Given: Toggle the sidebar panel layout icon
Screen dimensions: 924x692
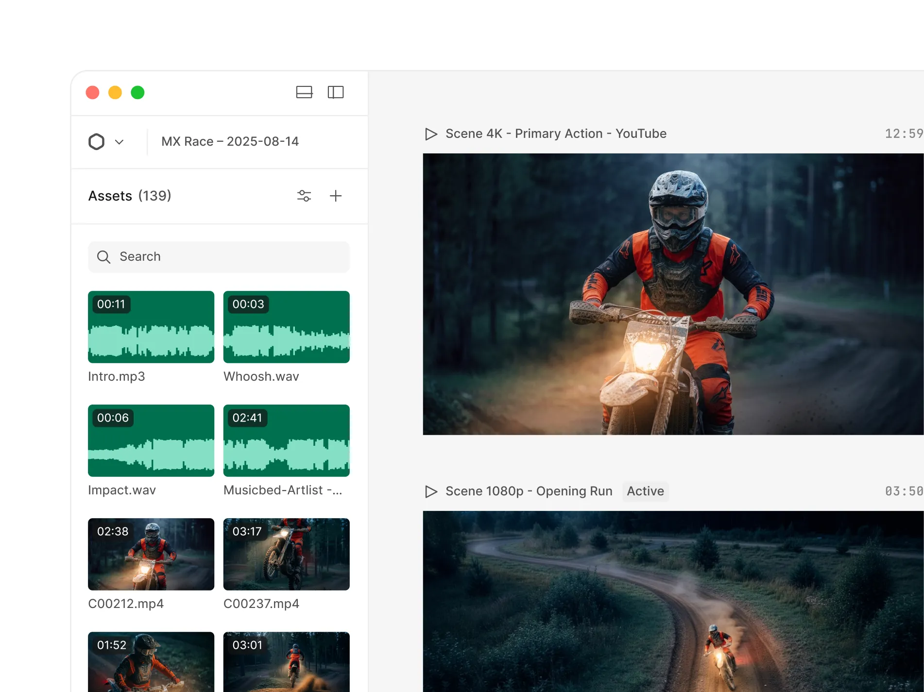Looking at the screenshot, I should [x=336, y=92].
